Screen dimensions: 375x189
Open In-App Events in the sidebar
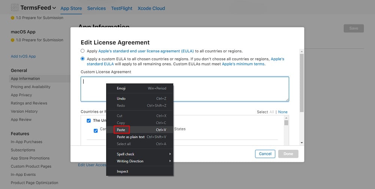tap(23, 174)
